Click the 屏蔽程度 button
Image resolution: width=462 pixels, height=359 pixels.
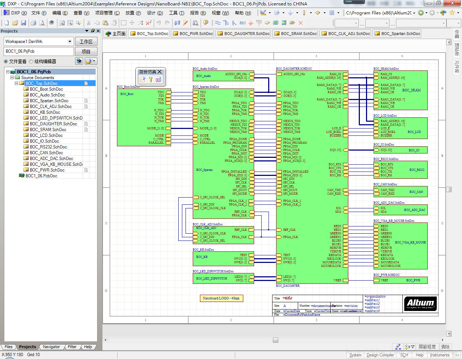coord(427,347)
